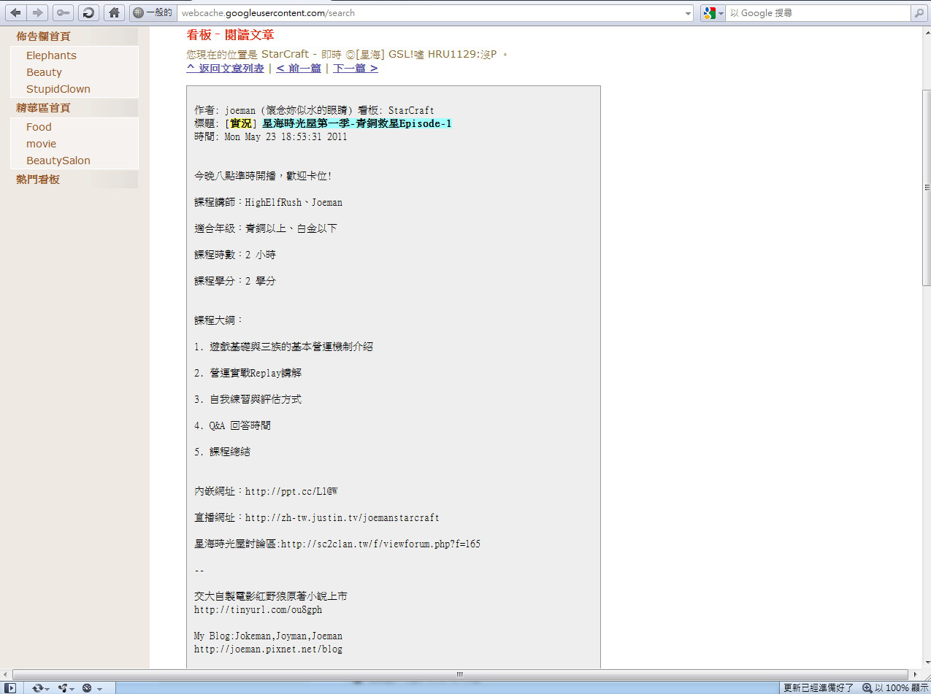Click the vertical scrollbar down arrow
Image resolution: width=931 pixels, height=694 pixels.
coord(926,663)
